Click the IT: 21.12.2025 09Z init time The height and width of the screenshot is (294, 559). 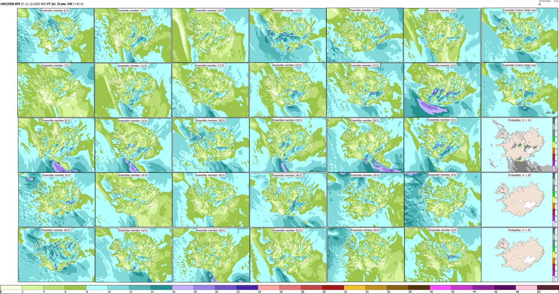(x=34, y=4)
